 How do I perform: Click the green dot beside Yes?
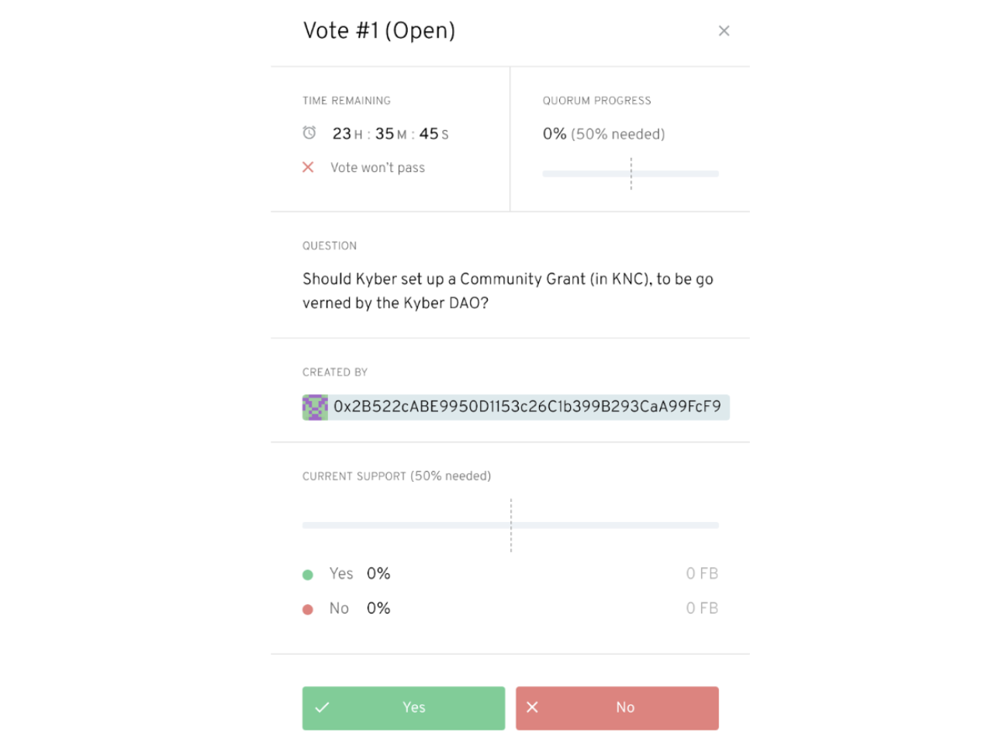pos(308,575)
